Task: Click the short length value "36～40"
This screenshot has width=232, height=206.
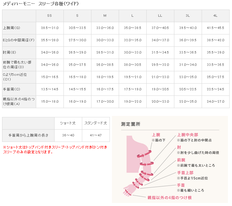Action: [68, 135]
